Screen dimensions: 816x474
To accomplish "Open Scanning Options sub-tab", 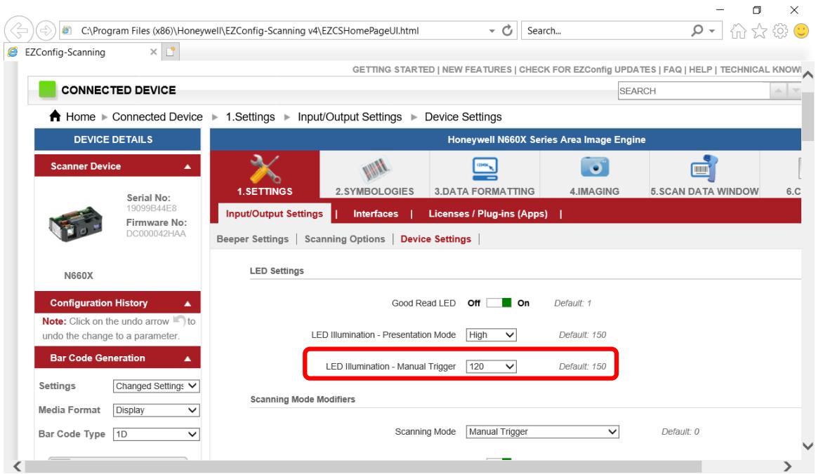I will 345,238.
